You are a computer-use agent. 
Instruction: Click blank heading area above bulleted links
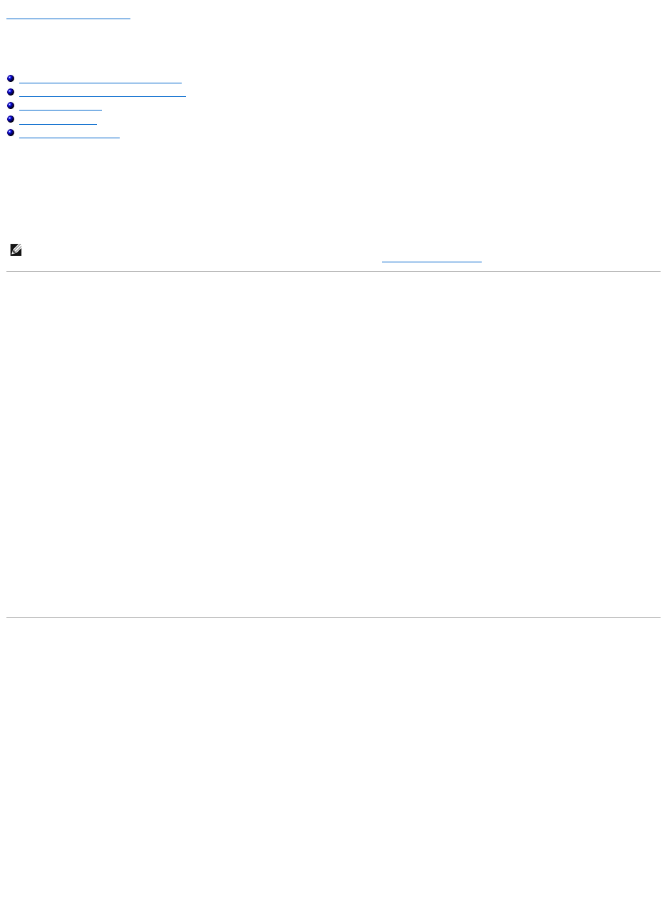click(x=333, y=46)
